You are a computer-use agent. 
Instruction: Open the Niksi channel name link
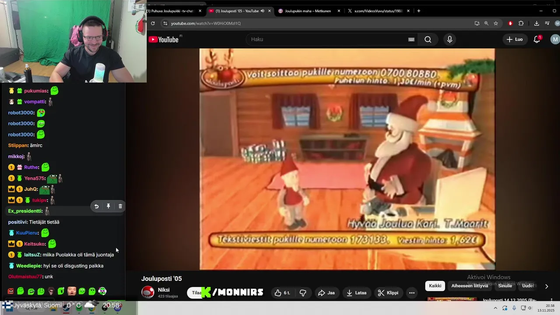[x=164, y=290]
